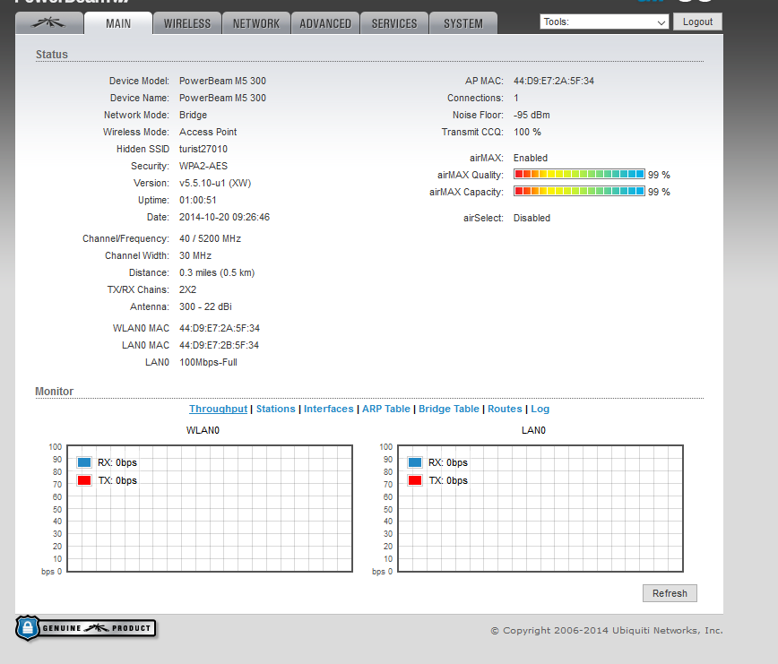Open the Bridge Table link
This screenshot has height=664, width=778.
(448, 409)
